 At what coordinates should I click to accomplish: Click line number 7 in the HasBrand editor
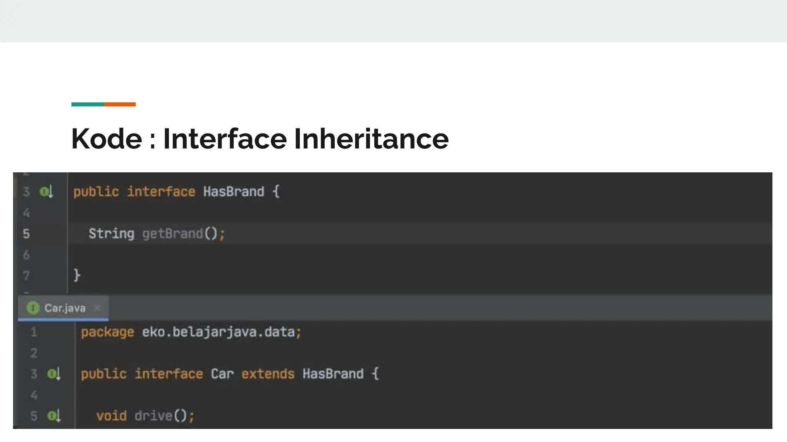[x=26, y=276]
